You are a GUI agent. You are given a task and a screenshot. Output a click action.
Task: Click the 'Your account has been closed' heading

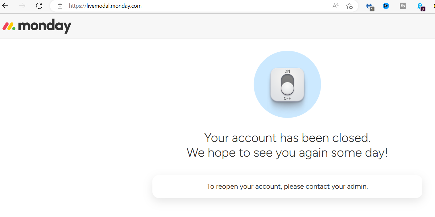tap(287, 138)
